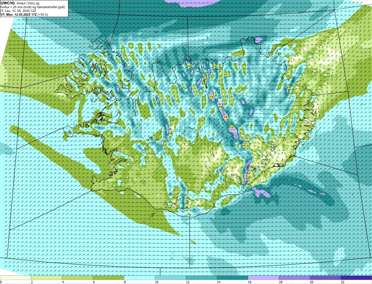Click the 'VT: Mán. 12.05.2025 17Z' valid time
The width and height of the screenshot is (372, 284).
(x=19, y=15)
